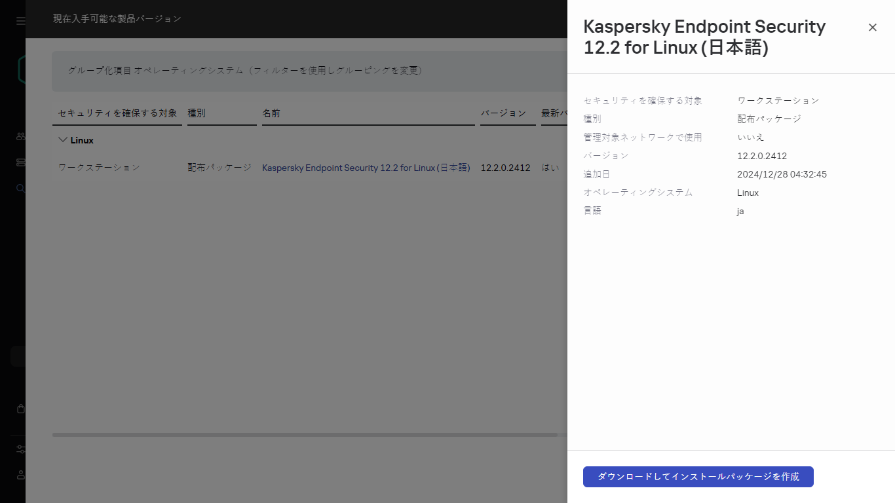Open the assets and devices sidebar icon
895x503 pixels.
20,136
